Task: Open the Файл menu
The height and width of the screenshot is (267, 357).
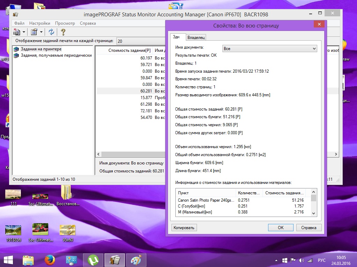Action: 20,23
